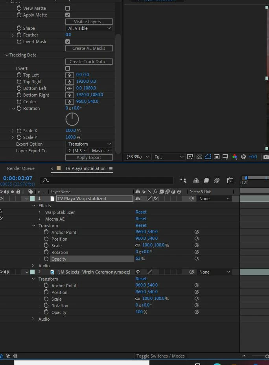Toggle fx switch on TV Playa layer
This screenshot has width=269, height=365.
click(x=156, y=199)
